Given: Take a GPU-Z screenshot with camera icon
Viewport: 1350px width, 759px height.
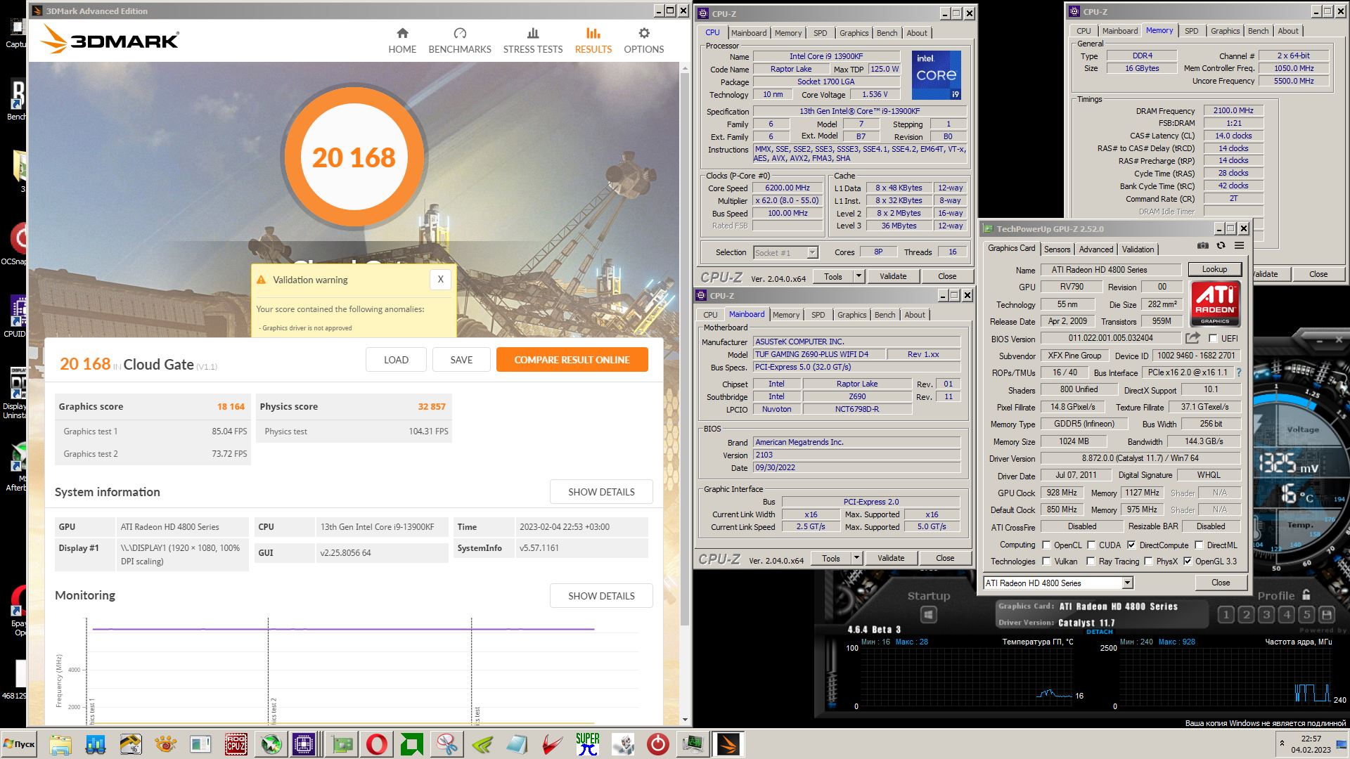Looking at the screenshot, I should pos(1203,245).
